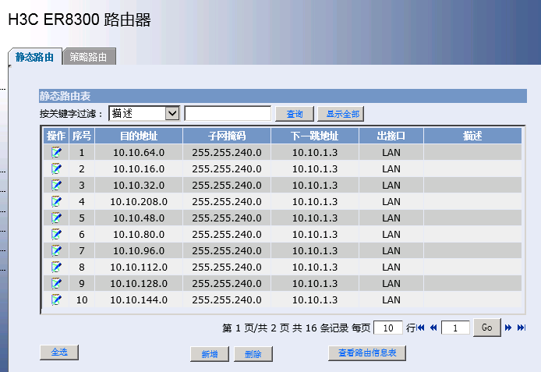Select destination cell 10.10.64.0
541x372 pixels.
139,152
